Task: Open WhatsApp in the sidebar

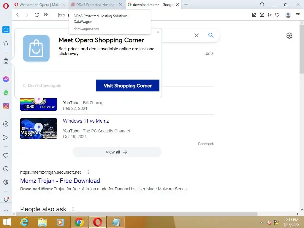Action: pos(6,93)
